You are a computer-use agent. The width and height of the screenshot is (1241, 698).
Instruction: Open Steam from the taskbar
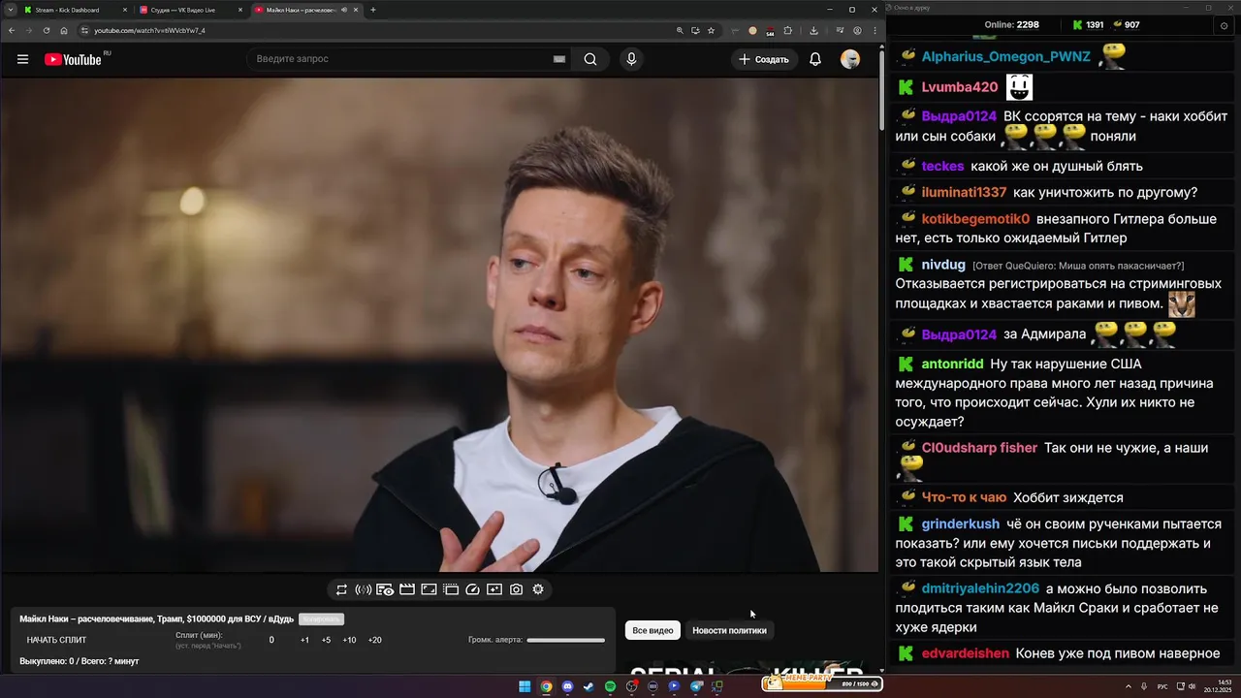pyautogui.click(x=589, y=686)
